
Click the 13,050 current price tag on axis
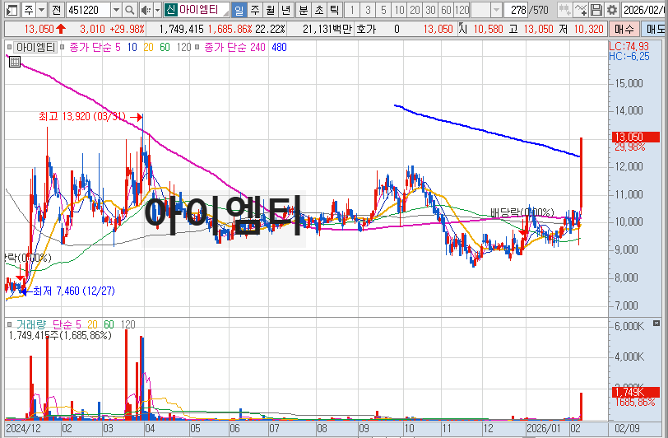pyautogui.click(x=636, y=137)
